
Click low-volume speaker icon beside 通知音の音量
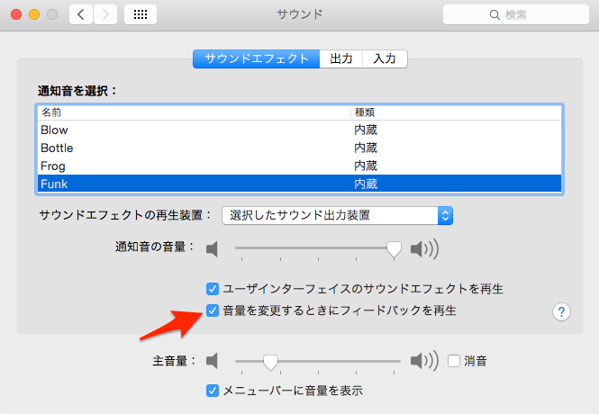coord(212,249)
